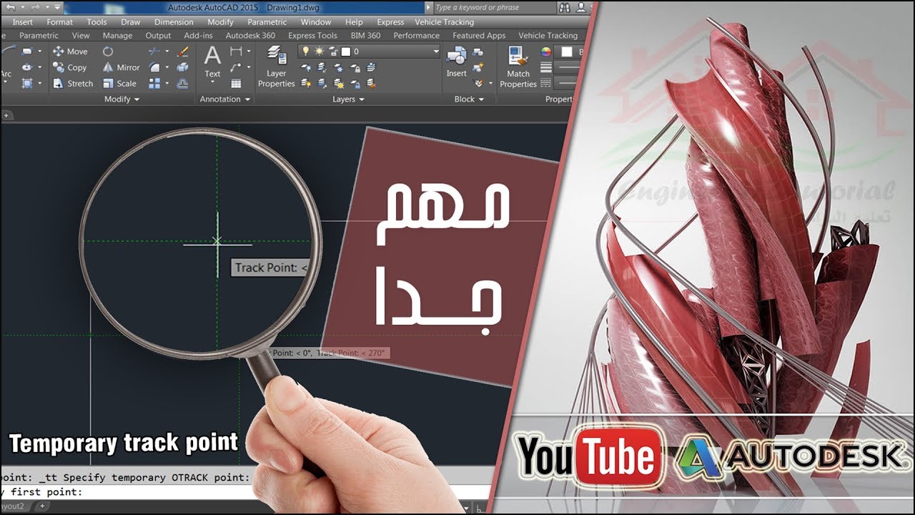The image size is (915, 515).
Task: Select the Stretch tool
Action: pyautogui.click(x=73, y=84)
